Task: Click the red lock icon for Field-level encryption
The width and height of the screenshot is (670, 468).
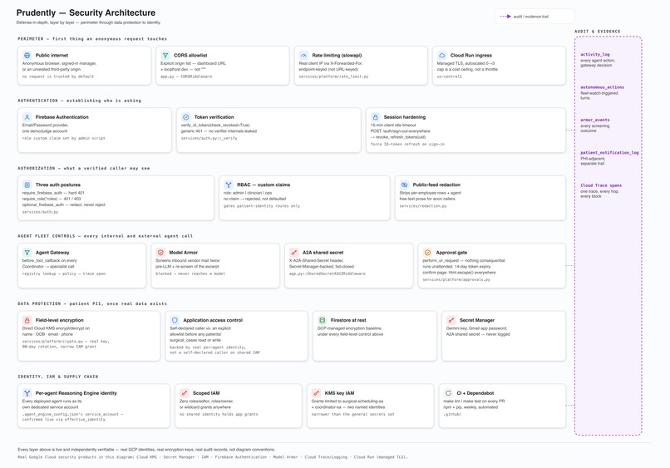Action: point(27,320)
